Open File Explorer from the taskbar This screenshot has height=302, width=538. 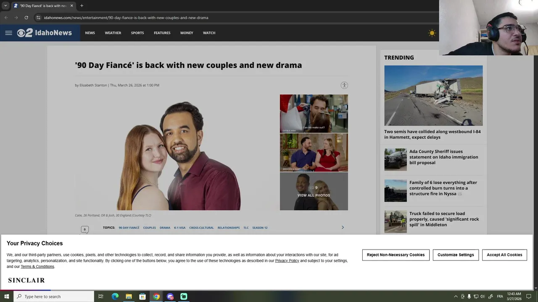pos(129,297)
